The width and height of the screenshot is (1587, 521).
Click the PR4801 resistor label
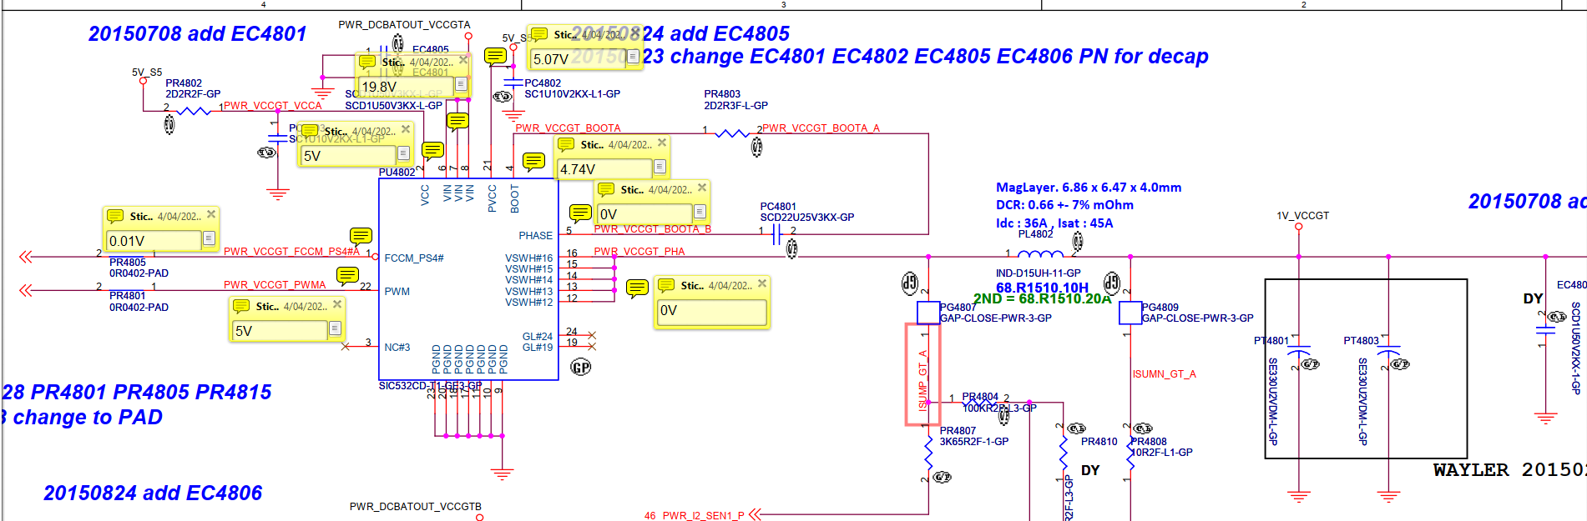click(x=128, y=296)
